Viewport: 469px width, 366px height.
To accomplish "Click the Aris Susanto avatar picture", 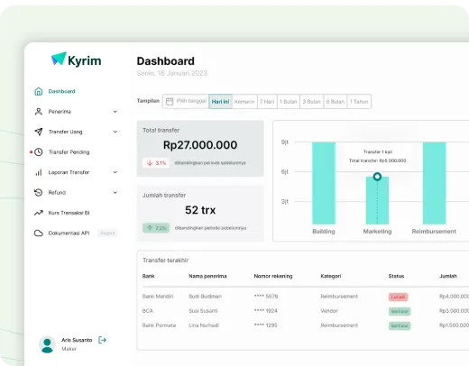I will (x=47, y=344).
